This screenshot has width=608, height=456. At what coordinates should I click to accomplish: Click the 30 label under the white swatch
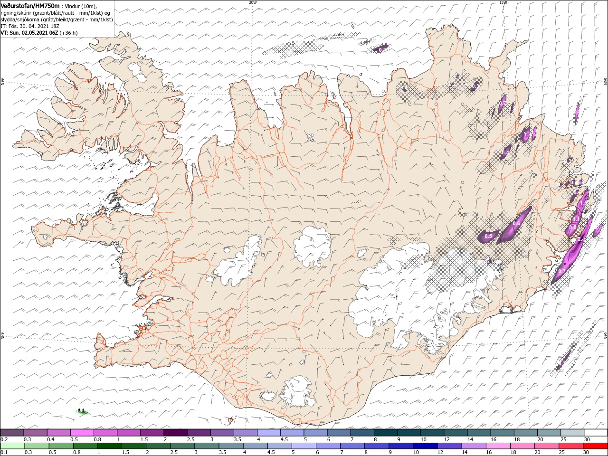(x=588, y=439)
